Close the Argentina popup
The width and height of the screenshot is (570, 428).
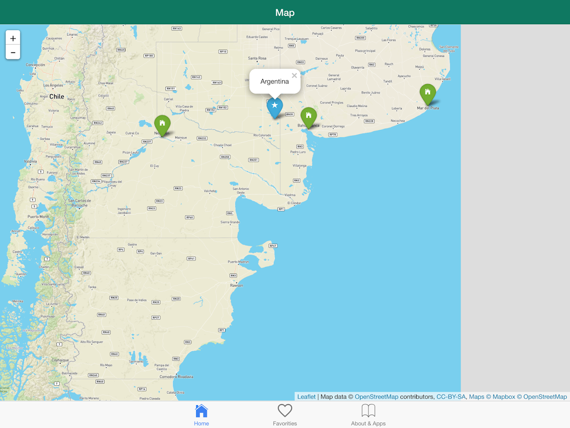coord(294,76)
